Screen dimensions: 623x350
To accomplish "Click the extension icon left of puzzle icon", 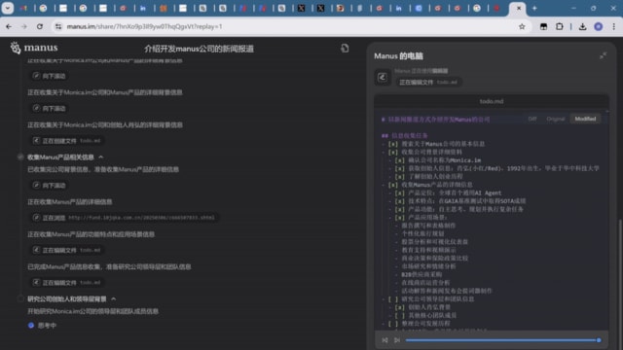I will coord(543,26).
